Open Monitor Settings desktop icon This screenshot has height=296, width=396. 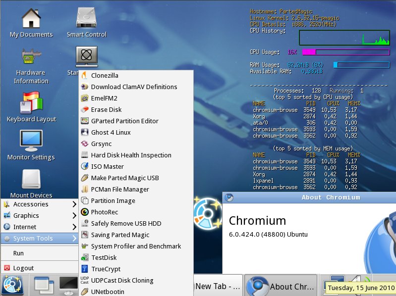[31, 145]
